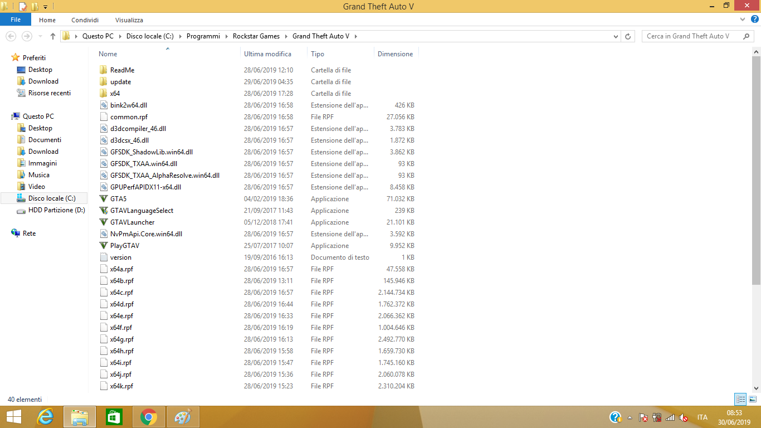Select Musica under Questo PC

click(39, 175)
